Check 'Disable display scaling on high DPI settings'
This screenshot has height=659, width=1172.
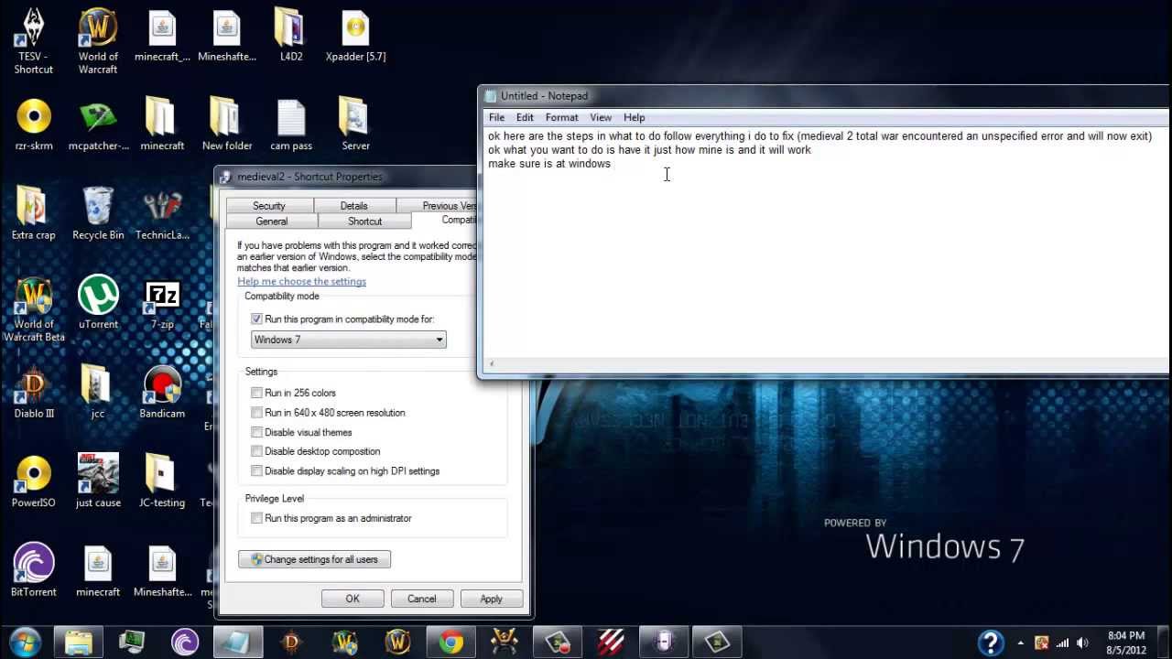[256, 471]
